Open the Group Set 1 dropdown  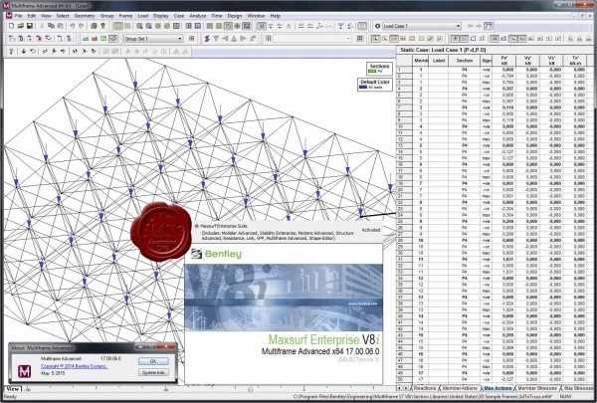[x=153, y=39]
